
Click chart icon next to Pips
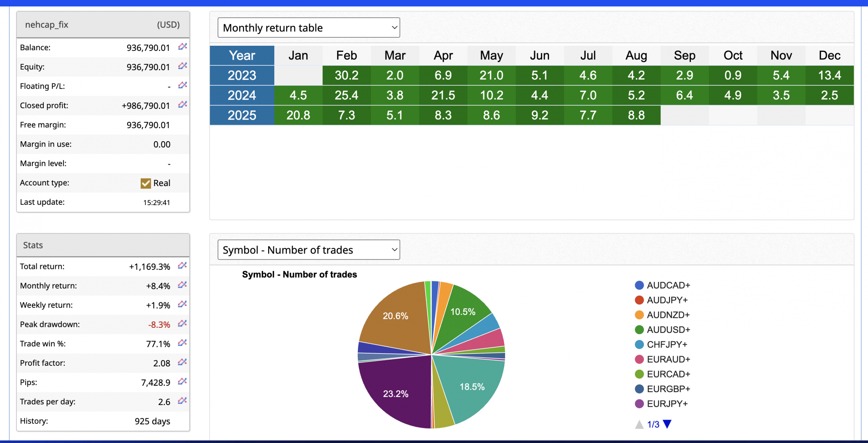coord(182,381)
